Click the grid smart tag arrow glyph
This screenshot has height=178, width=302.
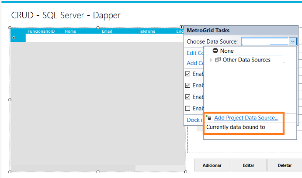[x=181, y=27]
